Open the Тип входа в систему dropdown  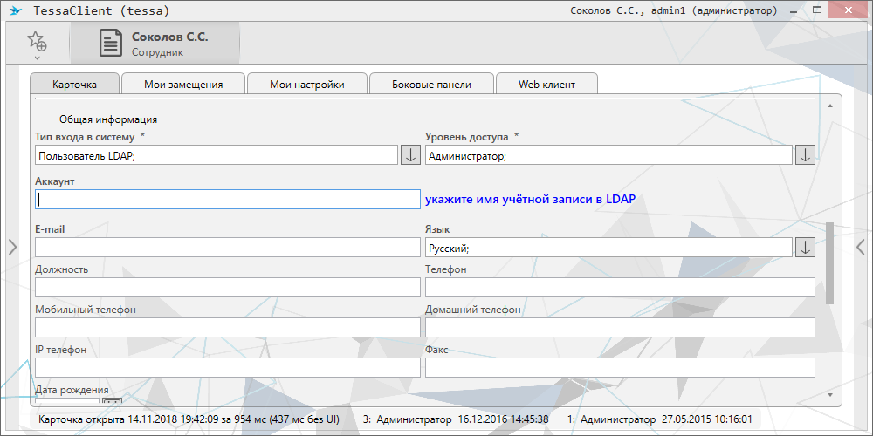410,155
